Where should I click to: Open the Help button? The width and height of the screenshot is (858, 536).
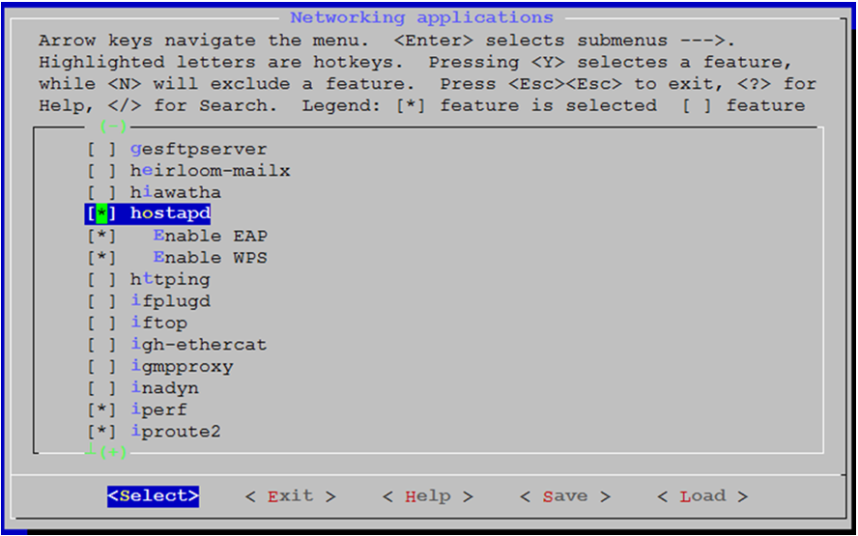(427, 496)
